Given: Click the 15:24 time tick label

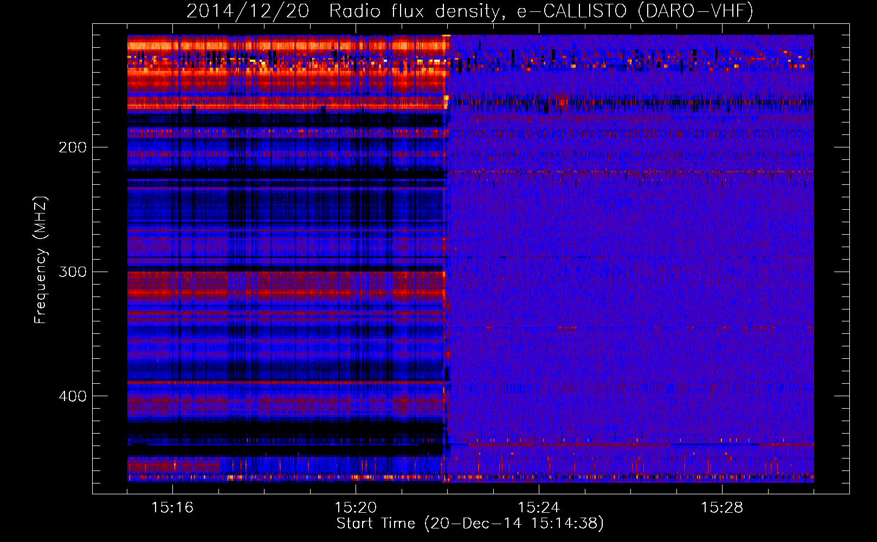Looking at the screenshot, I should [x=539, y=507].
